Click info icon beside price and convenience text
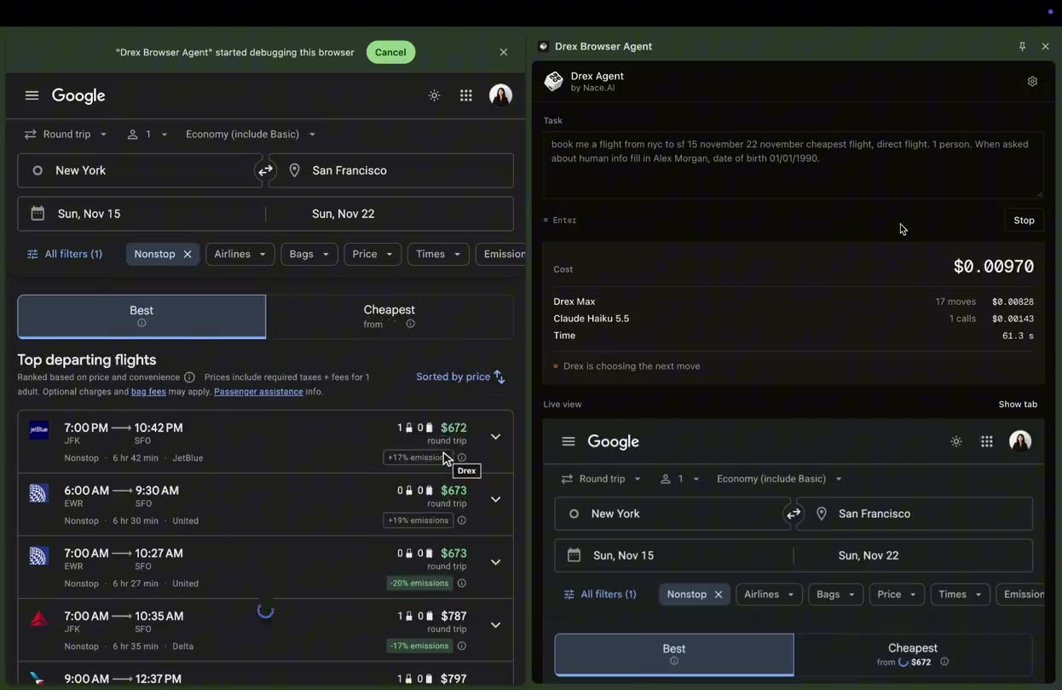The height and width of the screenshot is (690, 1062). (x=189, y=377)
